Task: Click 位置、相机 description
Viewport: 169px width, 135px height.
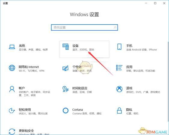Action: pyautogui.click(x=132, y=113)
